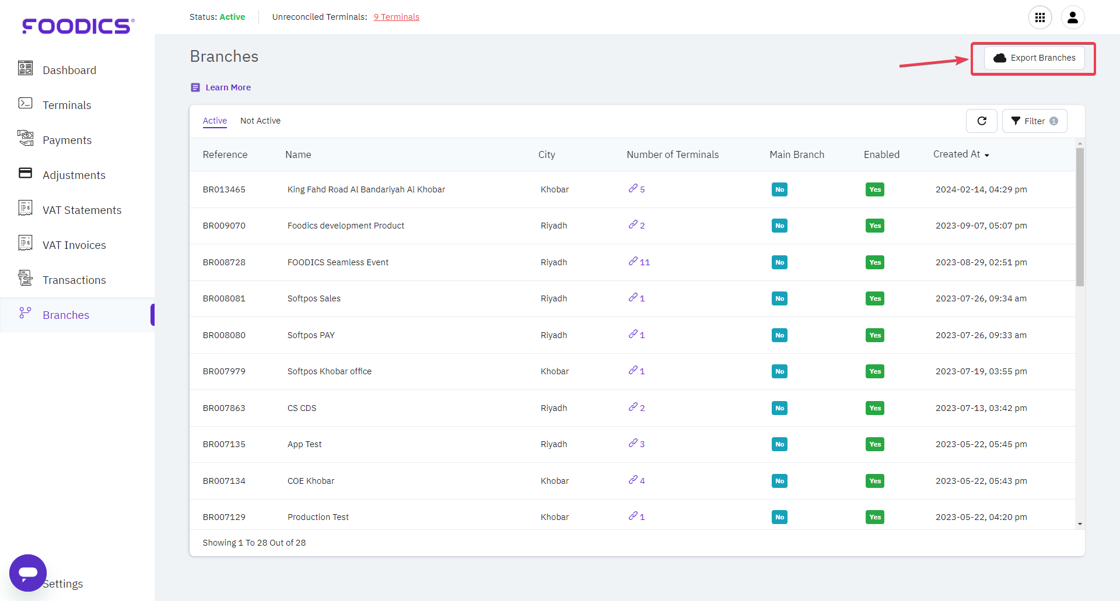Viewport: 1120px width, 601px height.
Task: Click the Export Branches button
Action: click(1034, 58)
